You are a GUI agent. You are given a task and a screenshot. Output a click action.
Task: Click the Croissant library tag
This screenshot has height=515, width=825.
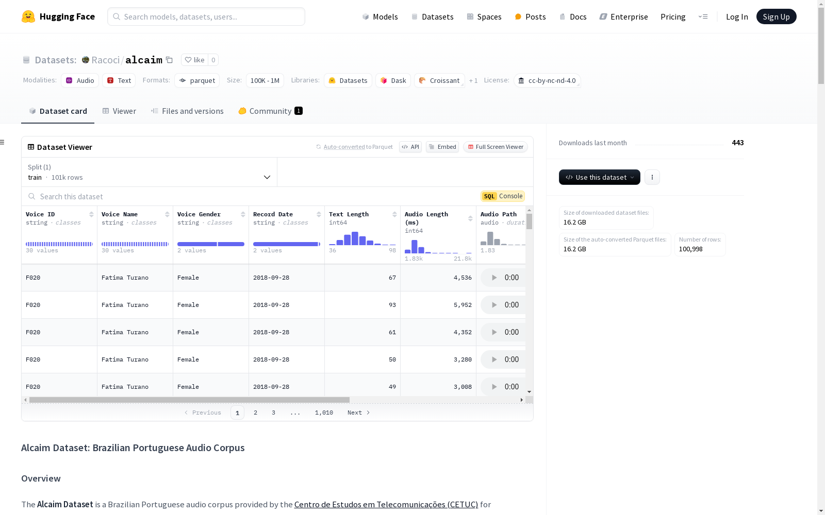coord(439,80)
